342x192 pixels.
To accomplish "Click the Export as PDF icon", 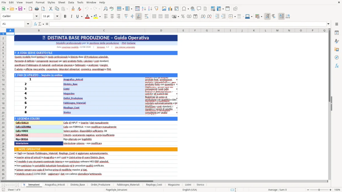I will 30,9.
